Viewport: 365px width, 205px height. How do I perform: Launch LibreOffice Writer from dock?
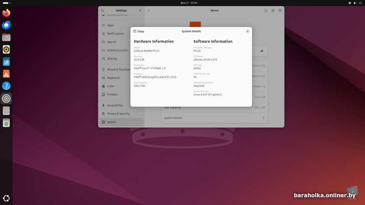6,61
